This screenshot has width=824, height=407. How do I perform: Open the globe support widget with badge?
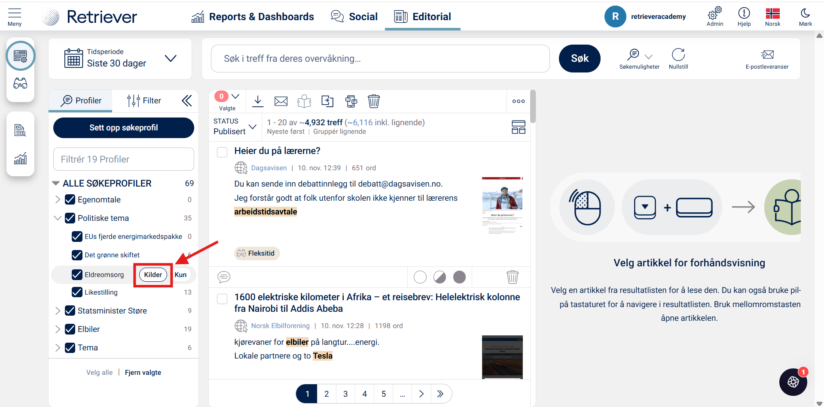pos(793,382)
